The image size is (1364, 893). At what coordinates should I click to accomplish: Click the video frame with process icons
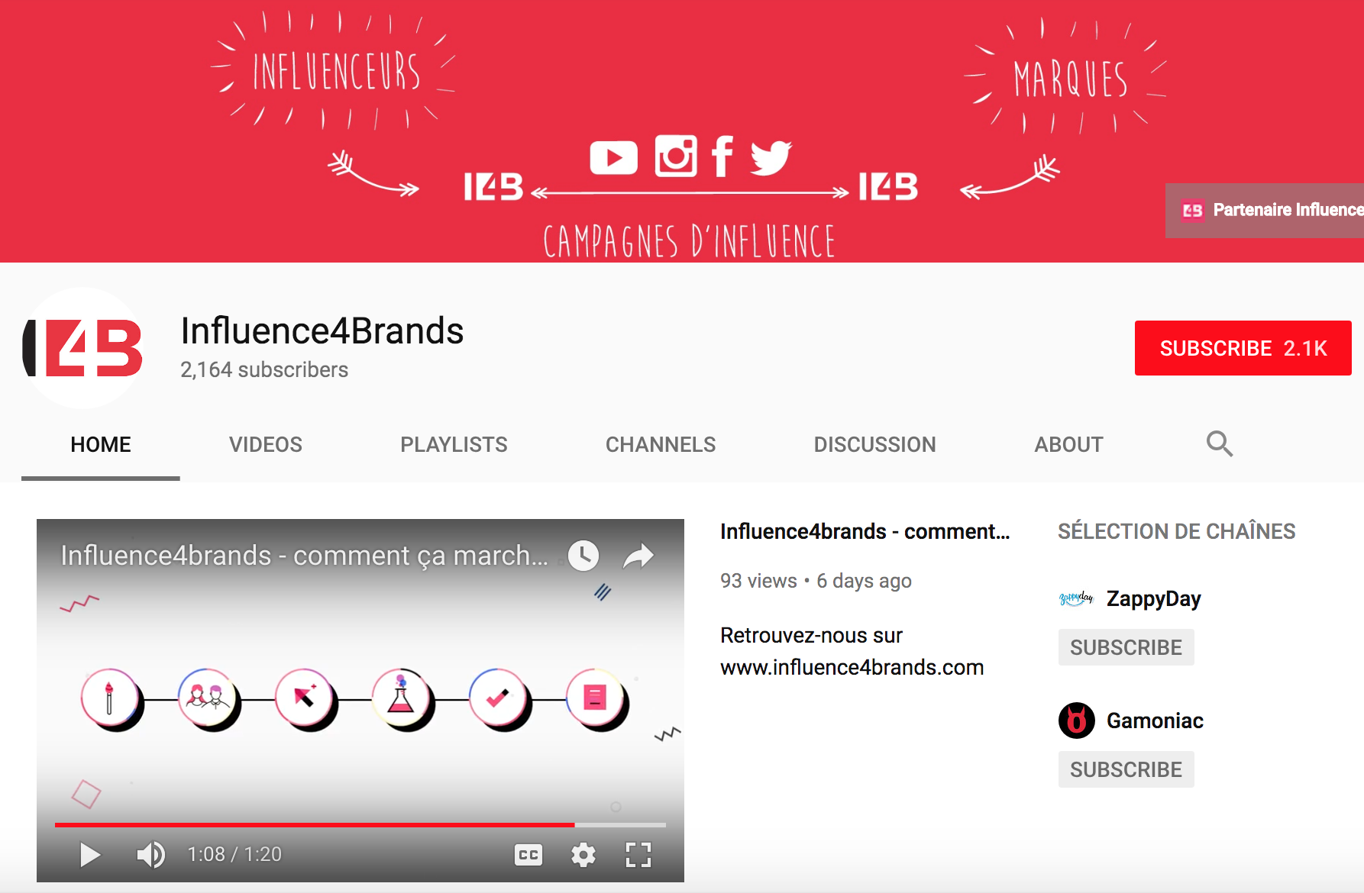[x=360, y=701]
